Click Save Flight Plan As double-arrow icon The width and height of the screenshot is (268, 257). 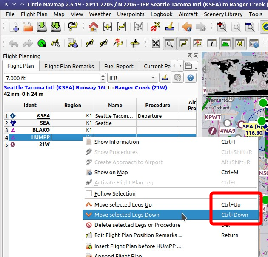pos(56,27)
